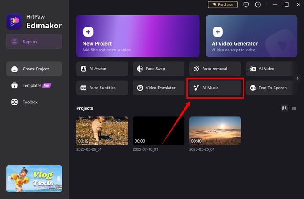Launch the AI Avatar tool
The width and height of the screenshot is (304, 199).
point(102,69)
